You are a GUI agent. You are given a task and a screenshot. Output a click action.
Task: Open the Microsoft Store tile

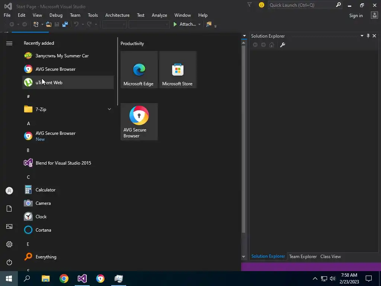tap(177, 70)
